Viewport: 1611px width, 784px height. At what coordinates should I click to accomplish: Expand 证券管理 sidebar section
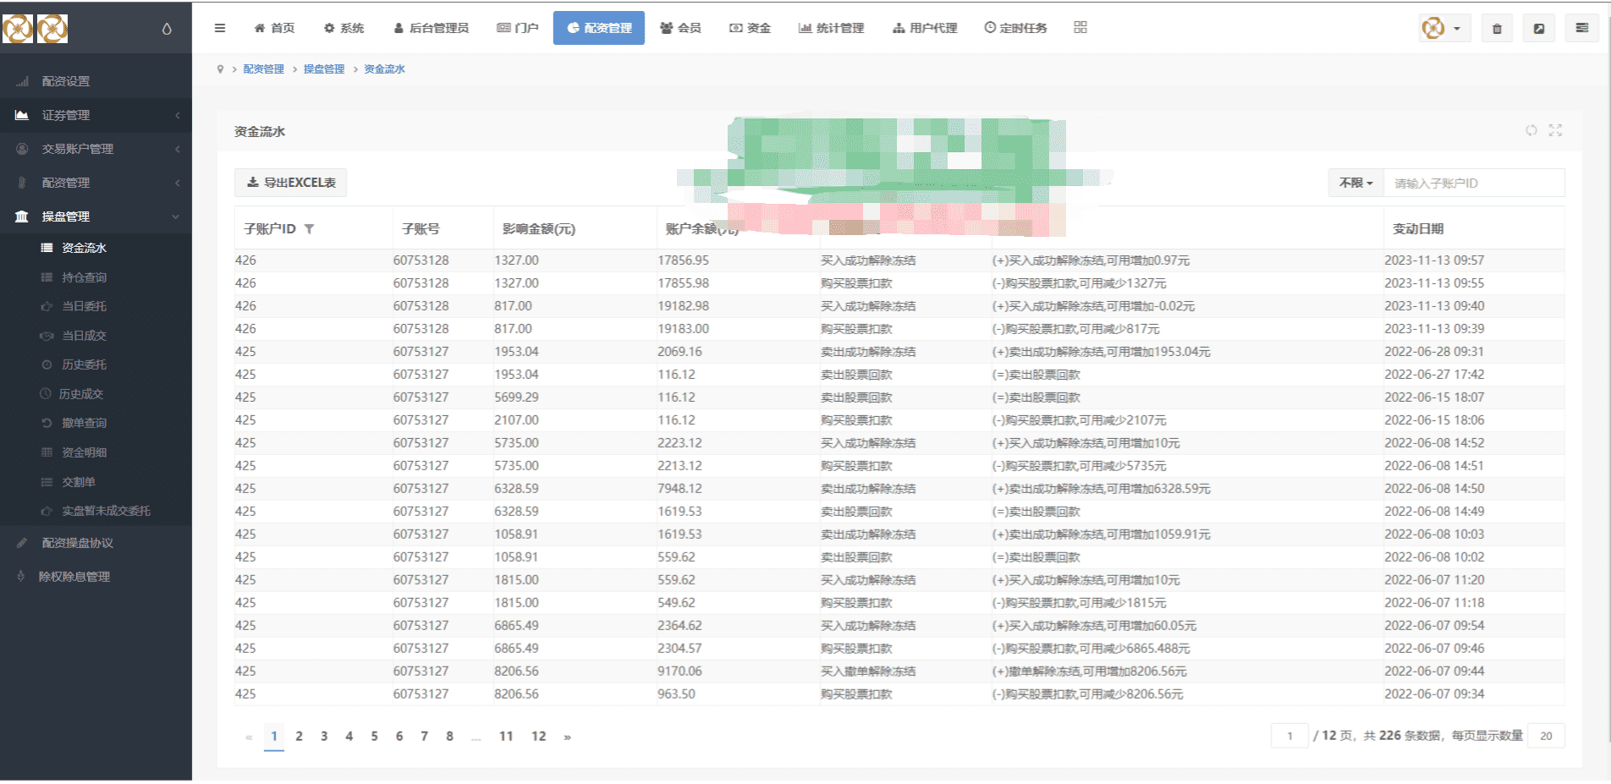pos(96,115)
